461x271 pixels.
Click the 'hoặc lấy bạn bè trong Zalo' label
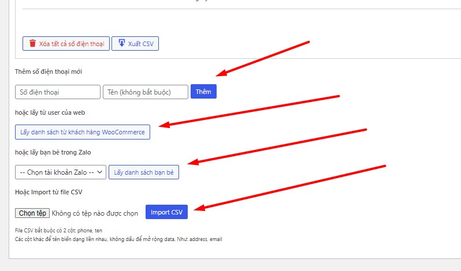pos(53,153)
